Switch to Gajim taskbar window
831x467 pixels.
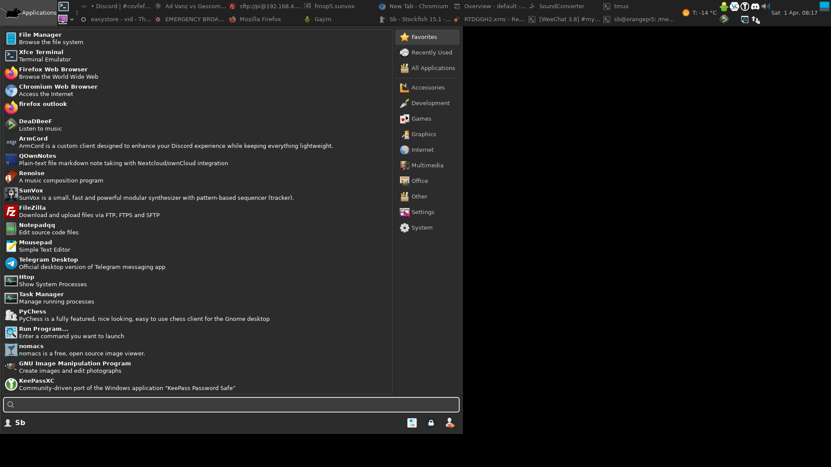[x=340, y=19]
